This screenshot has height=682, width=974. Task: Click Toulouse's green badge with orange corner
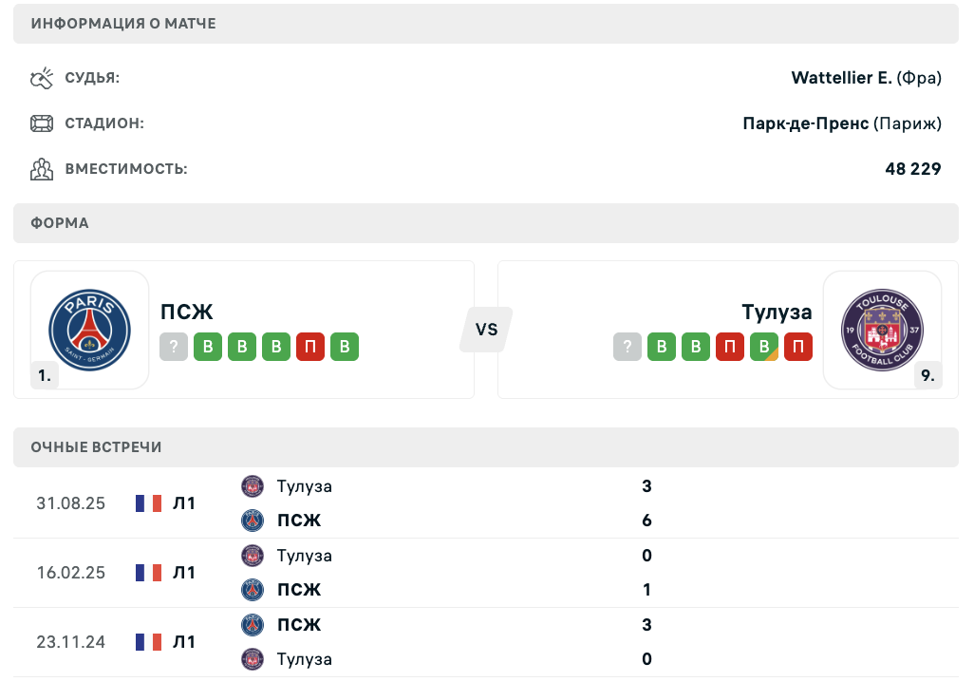coord(764,347)
